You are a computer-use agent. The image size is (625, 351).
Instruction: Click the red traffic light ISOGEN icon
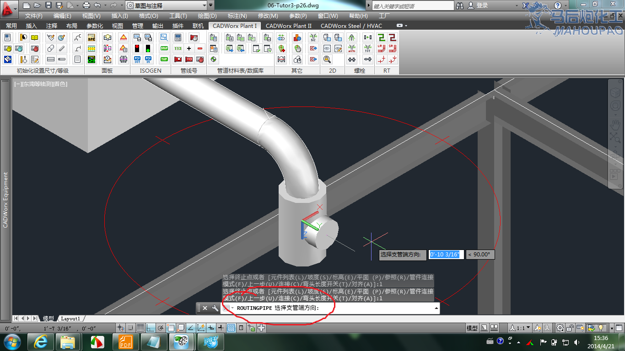point(137,48)
